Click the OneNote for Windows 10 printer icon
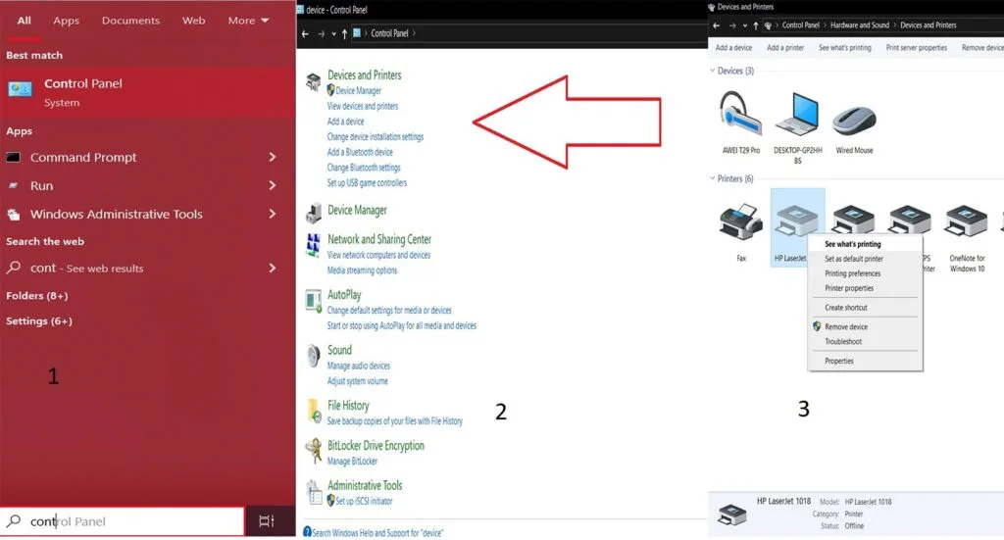Image resolution: width=1004 pixels, height=540 pixels. (x=967, y=223)
